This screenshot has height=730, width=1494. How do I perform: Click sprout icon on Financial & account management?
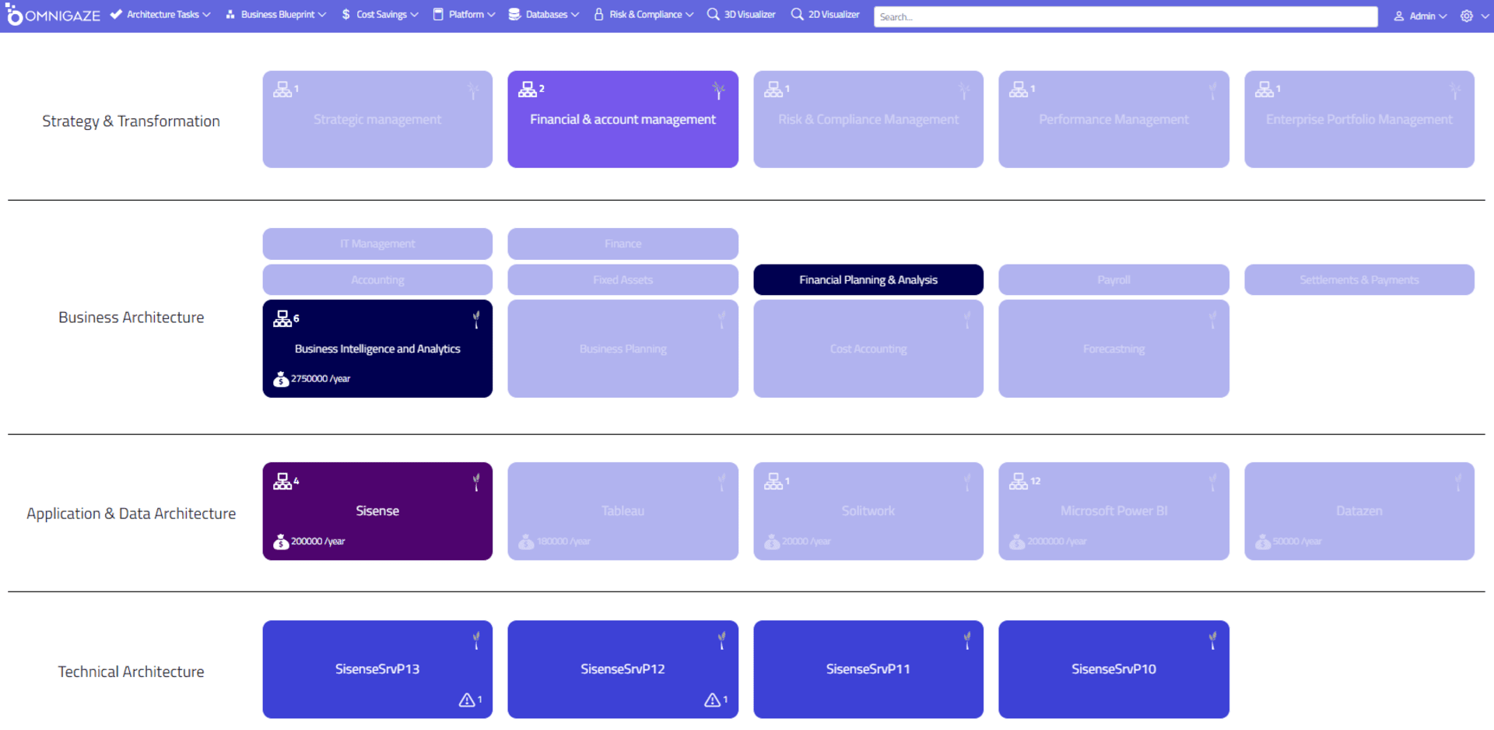point(719,91)
